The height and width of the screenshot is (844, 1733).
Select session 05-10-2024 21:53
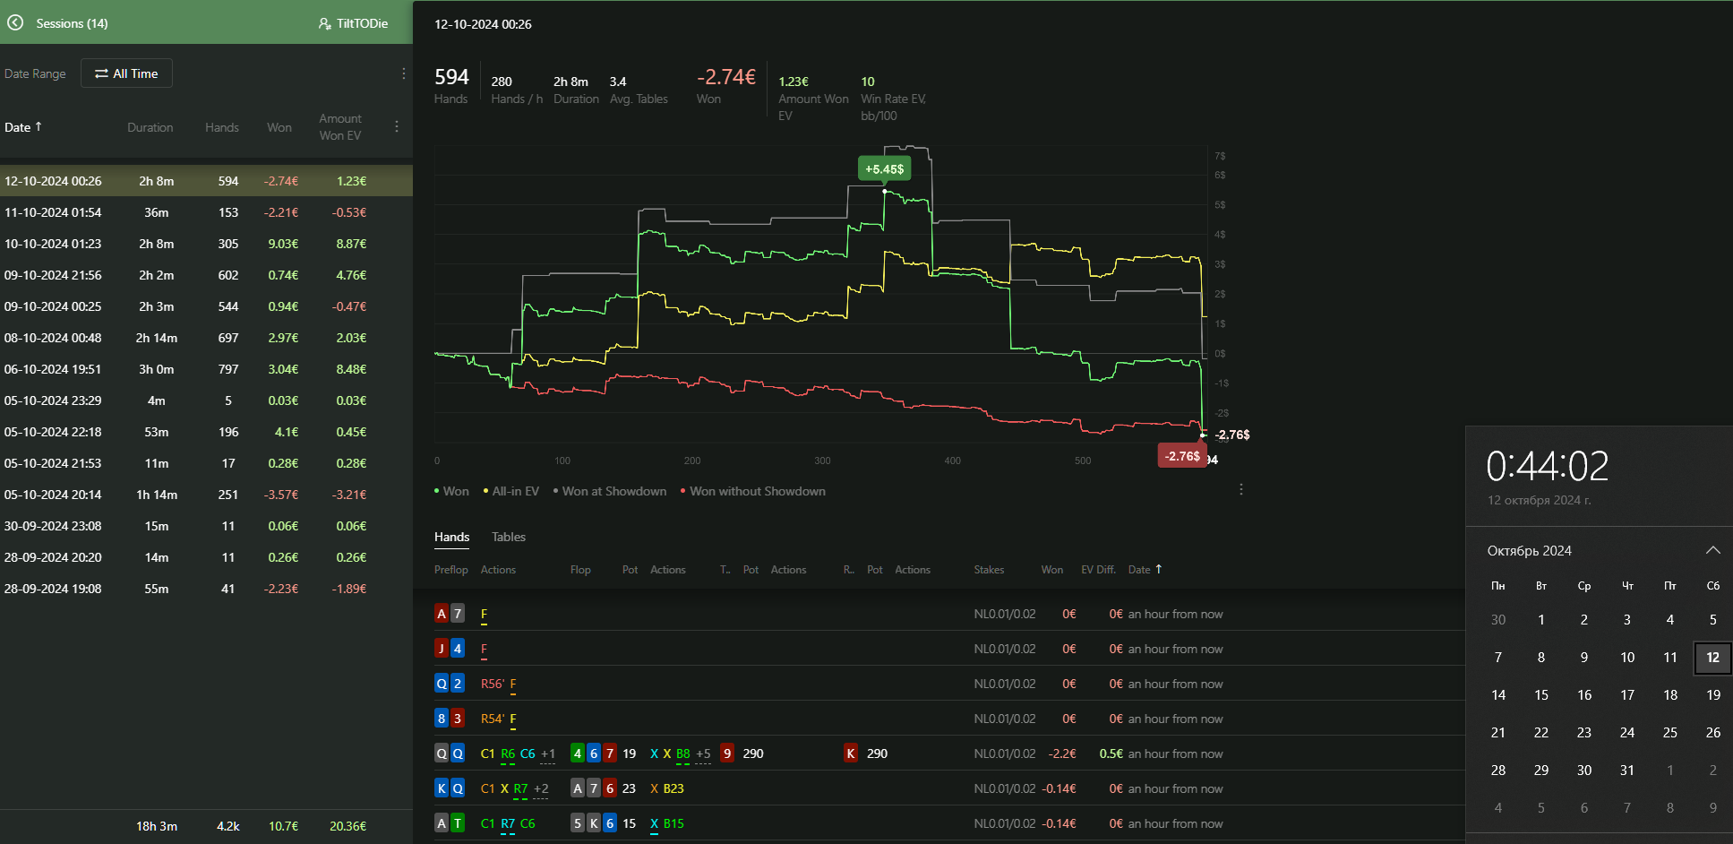(206, 463)
